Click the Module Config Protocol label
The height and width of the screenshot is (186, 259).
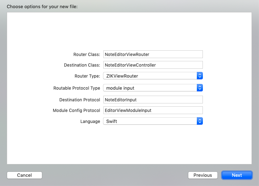click(76, 111)
